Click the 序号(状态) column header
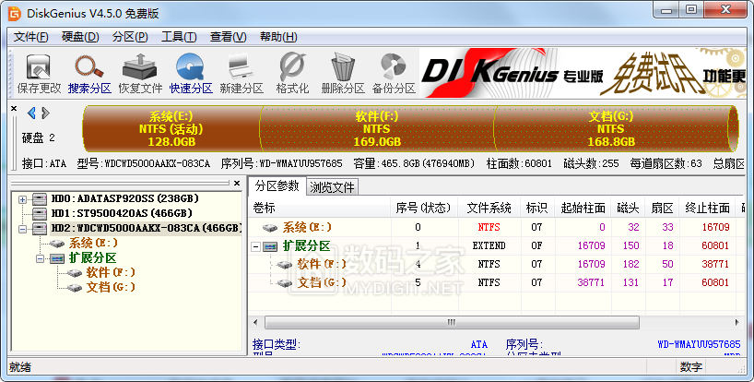 coord(424,208)
